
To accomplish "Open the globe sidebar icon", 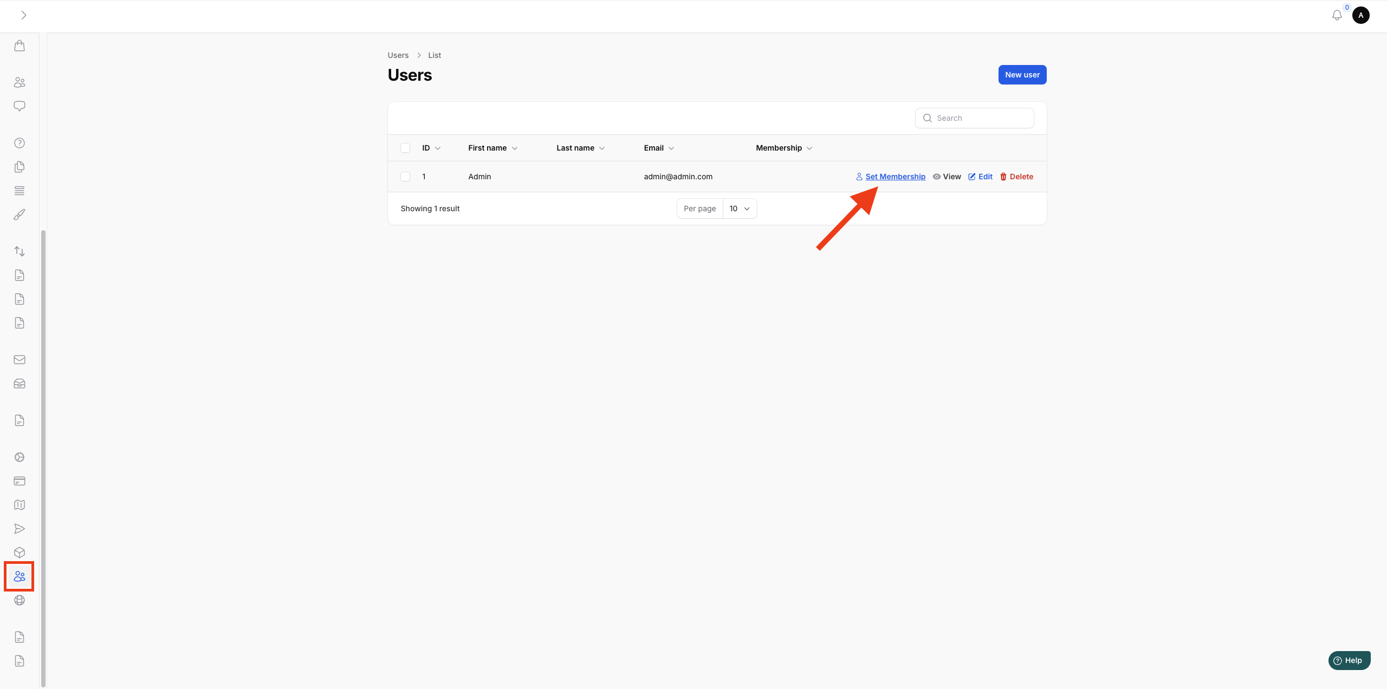I will [x=20, y=600].
